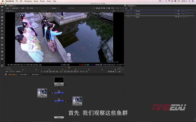This screenshot has height=122, width=196.
Task: Select the Viewer1 node in graph
Action: (59, 117)
